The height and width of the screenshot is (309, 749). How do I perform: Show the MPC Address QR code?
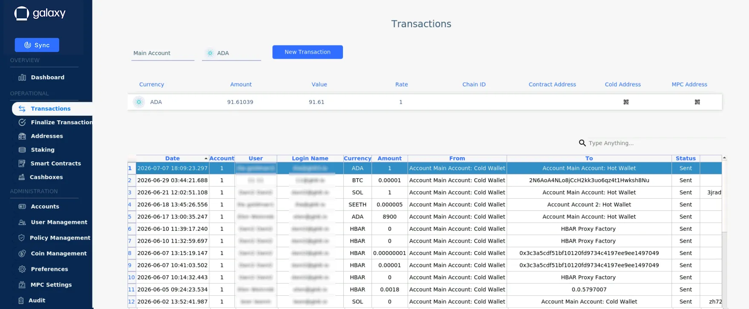coord(697,102)
